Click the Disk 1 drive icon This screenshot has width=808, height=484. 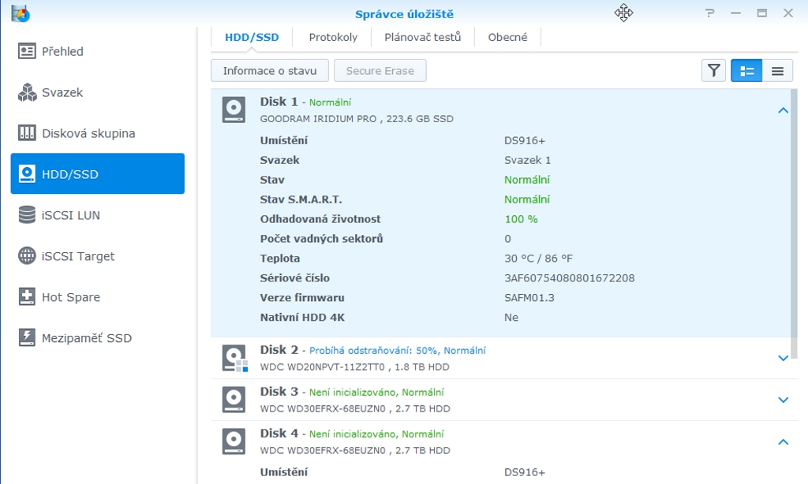[x=234, y=110]
